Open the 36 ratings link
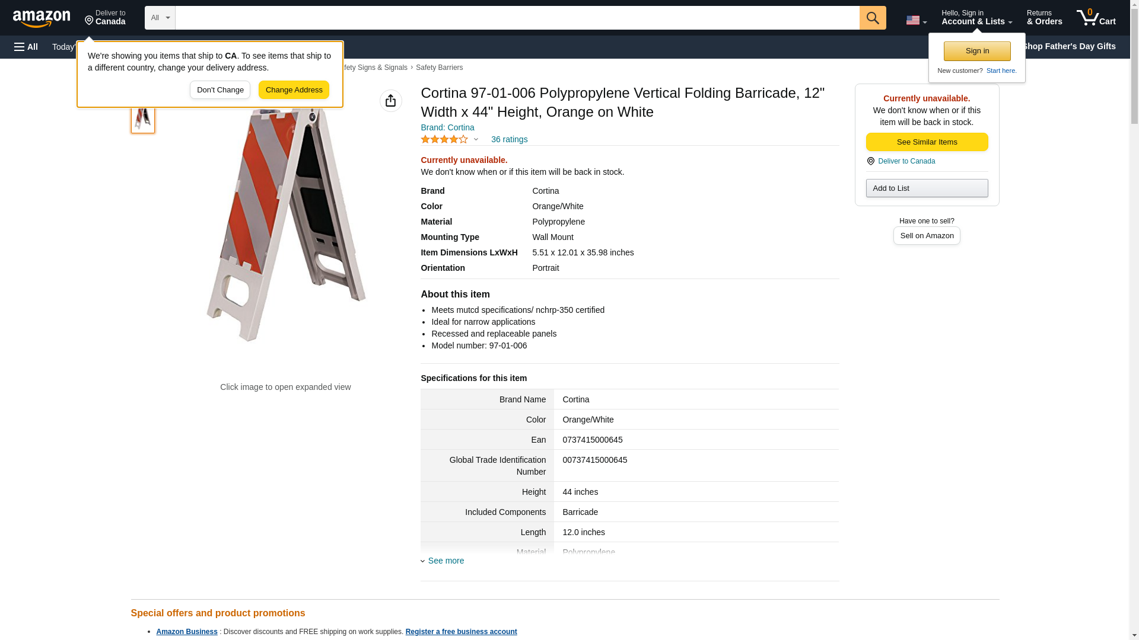This screenshot has height=640, width=1139. (509, 139)
